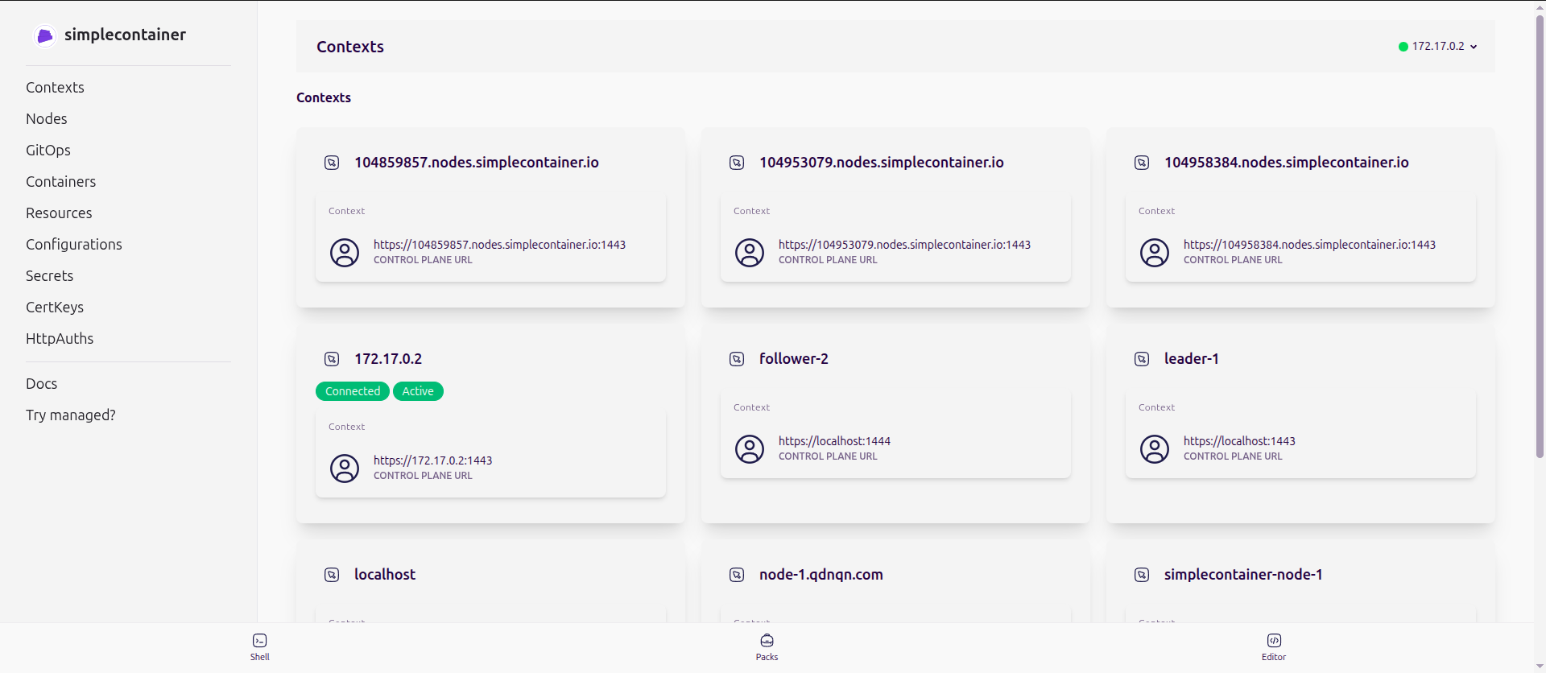Click the Active badge on 172.17.0.2
Image resolution: width=1546 pixels, height=673 pixels.
coord(418,391)
